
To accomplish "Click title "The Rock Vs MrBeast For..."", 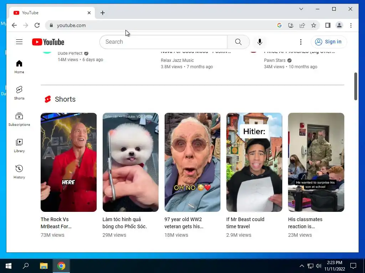I will pos(56,223).
